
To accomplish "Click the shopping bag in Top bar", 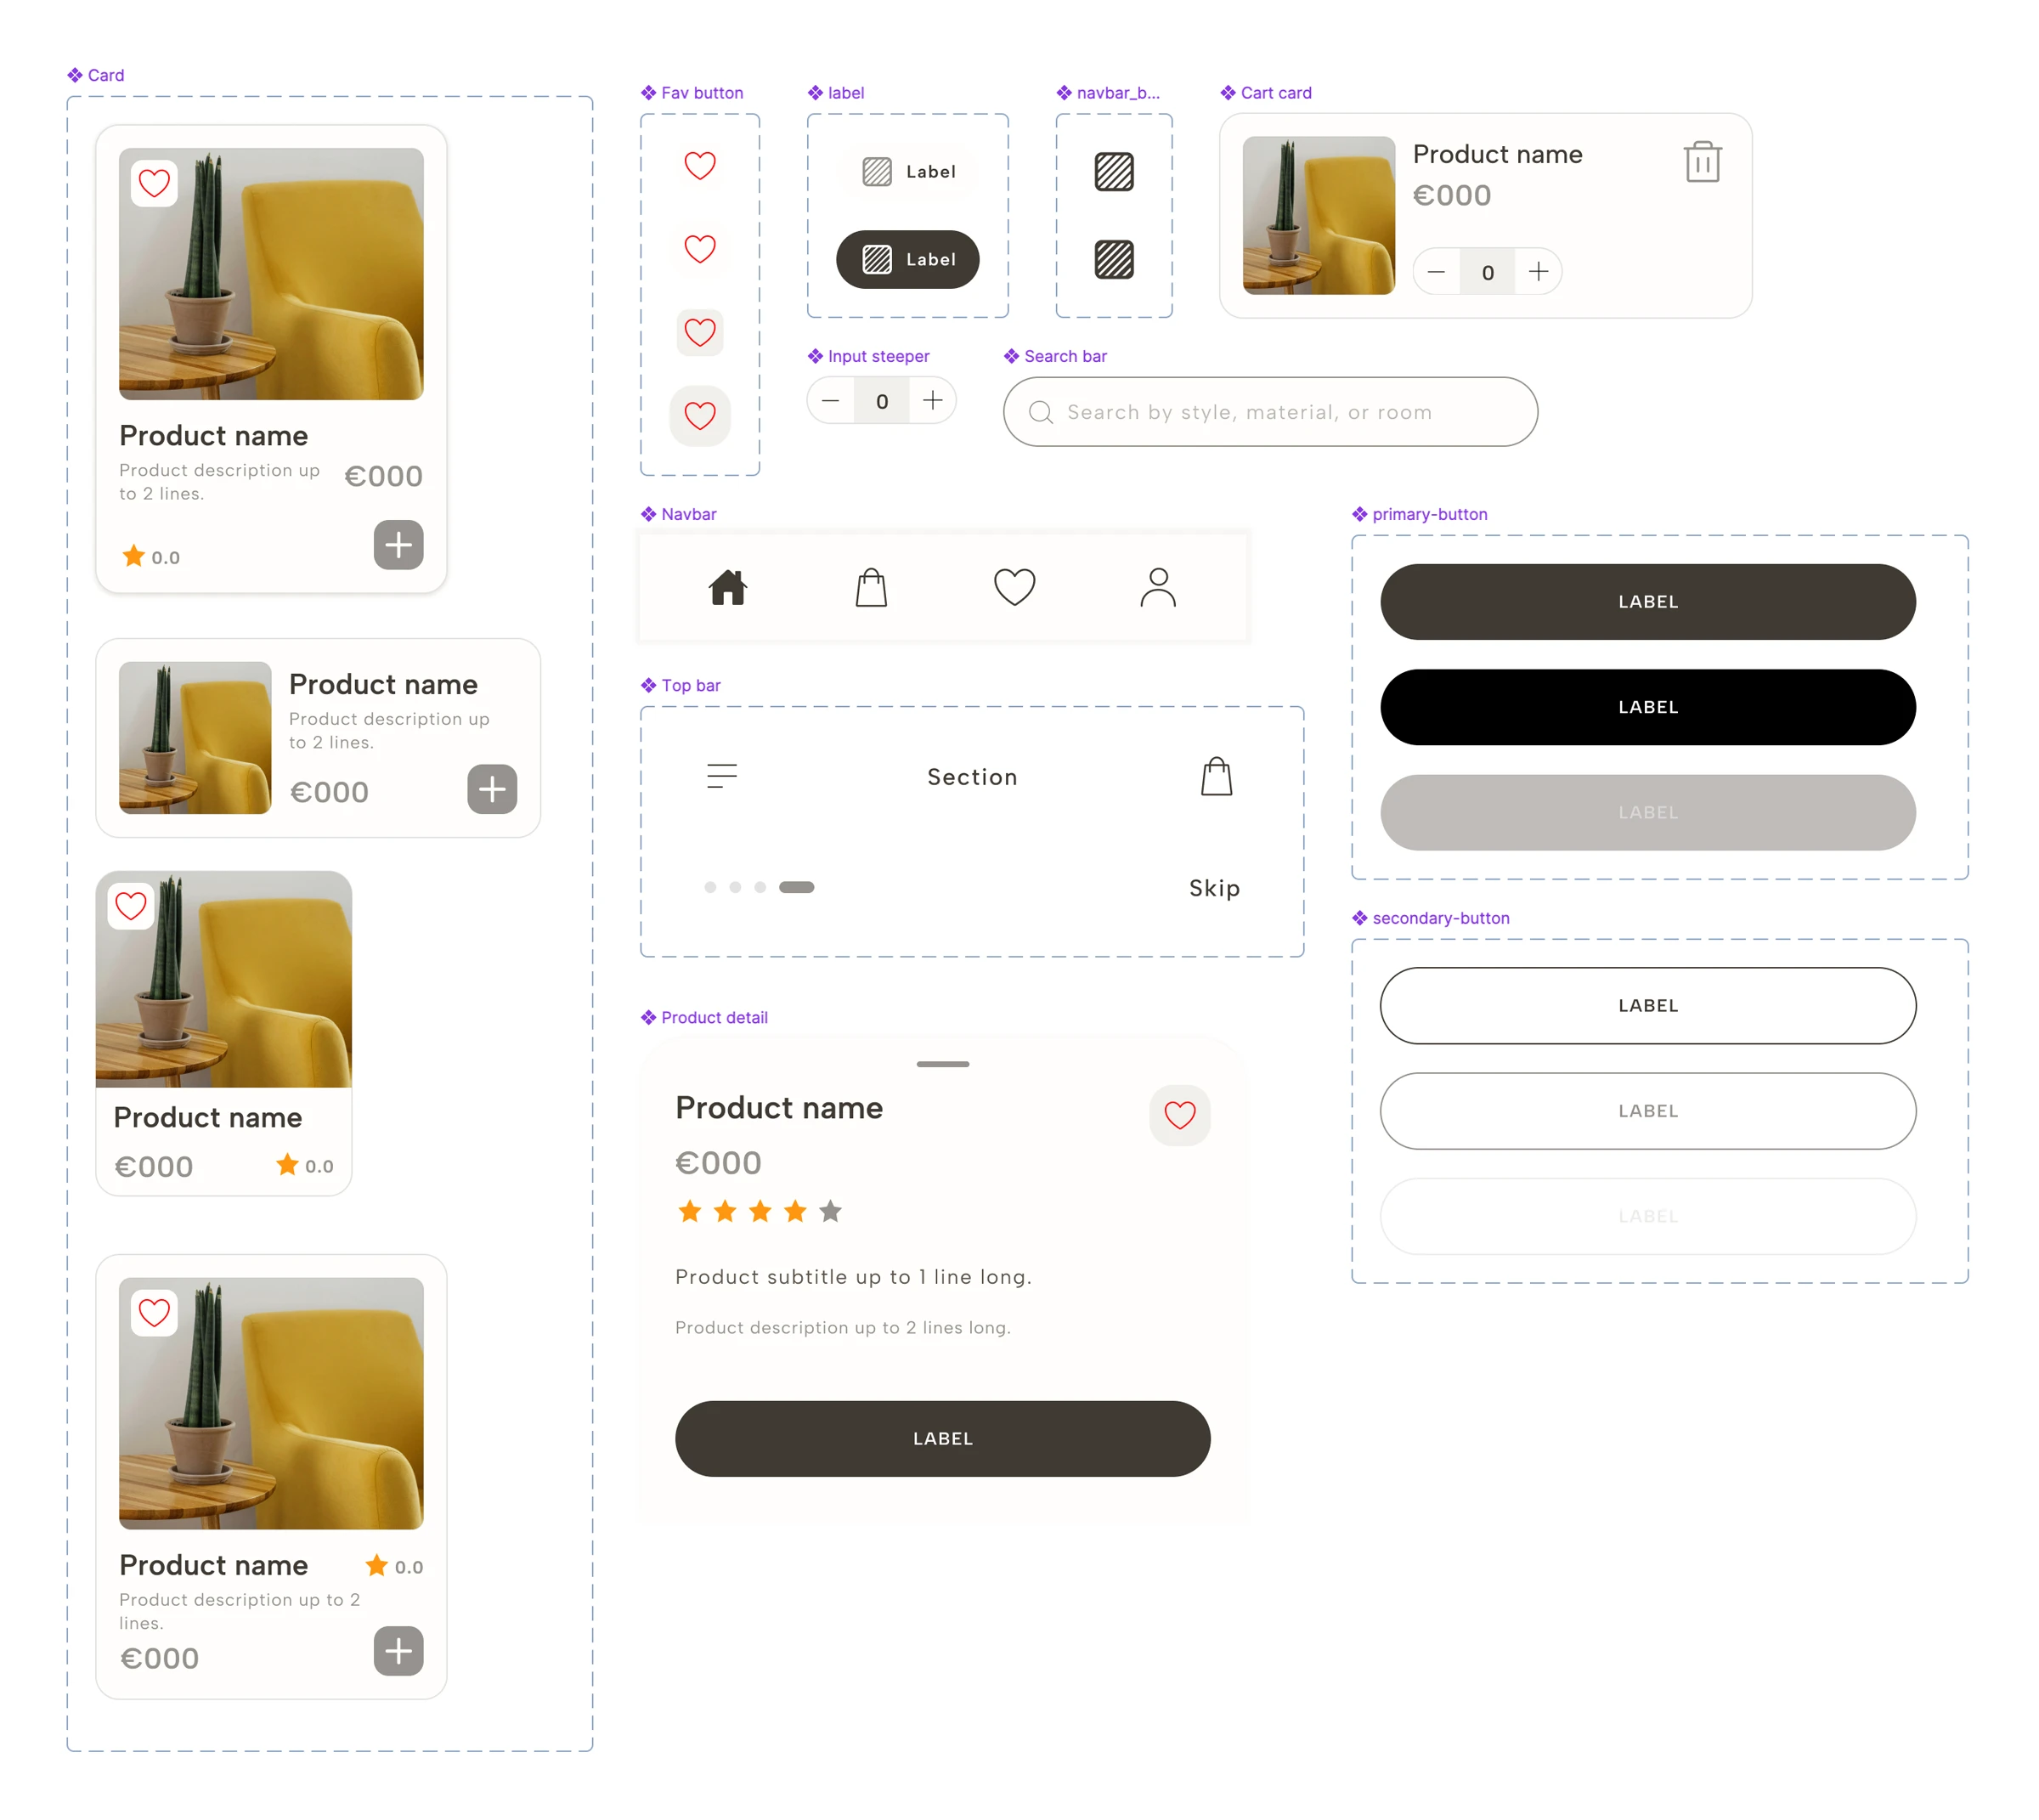I will click(1215, 776).
